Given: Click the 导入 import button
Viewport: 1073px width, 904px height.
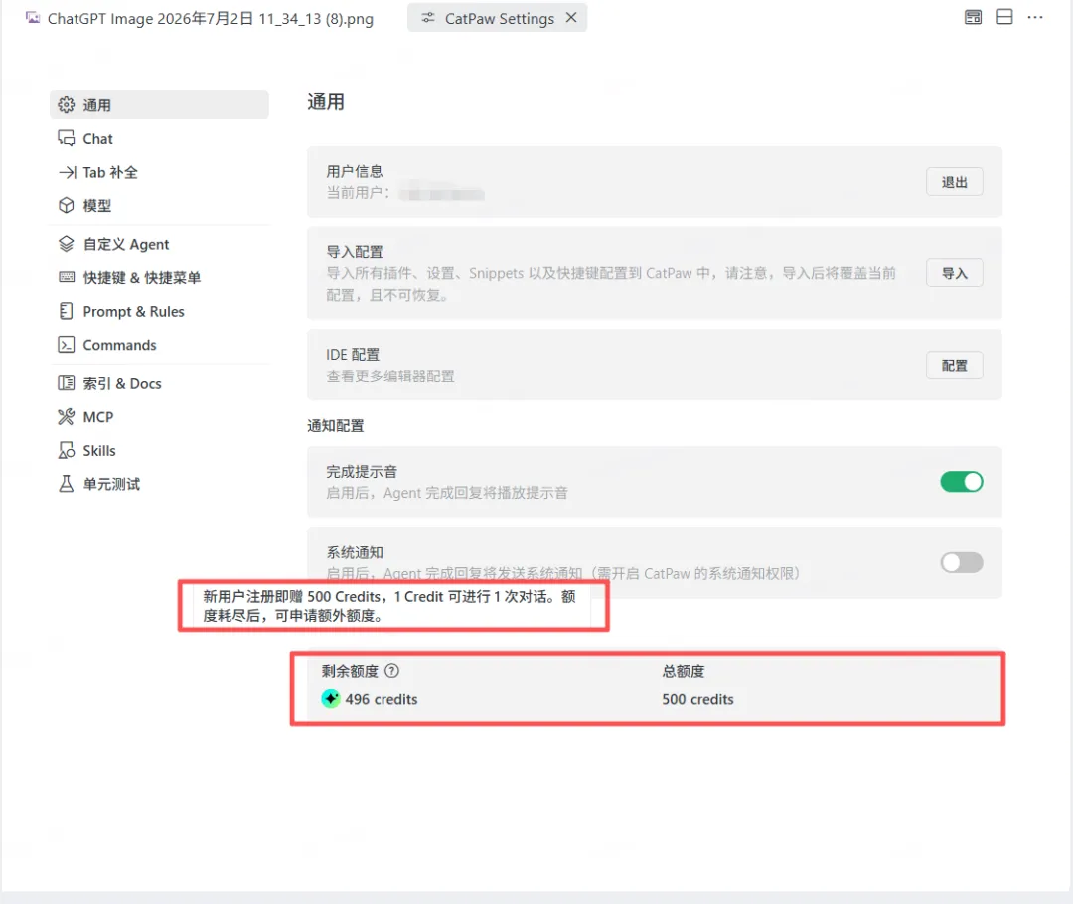Looking at the screenshot, I should click(x=954, y=273).
